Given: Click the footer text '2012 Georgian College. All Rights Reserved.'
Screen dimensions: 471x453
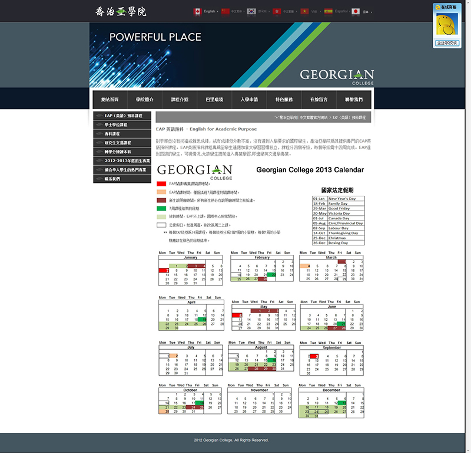Looking at the screenshot, I should coord(231,440).
